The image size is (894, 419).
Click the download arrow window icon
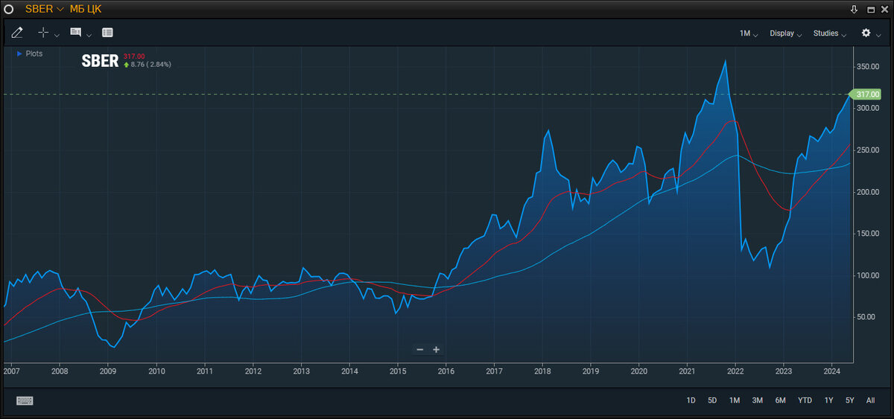point(854,10)
